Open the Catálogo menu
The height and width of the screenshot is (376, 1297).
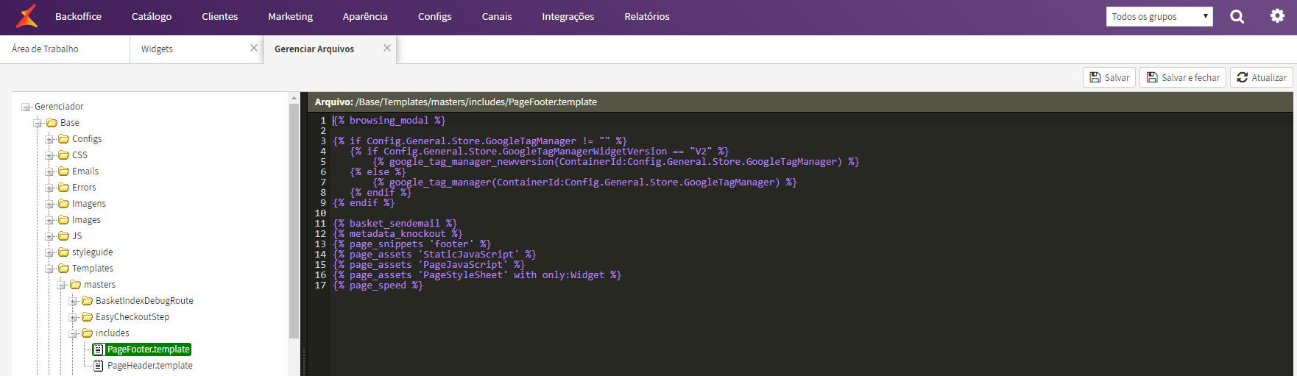coord(152,16)
